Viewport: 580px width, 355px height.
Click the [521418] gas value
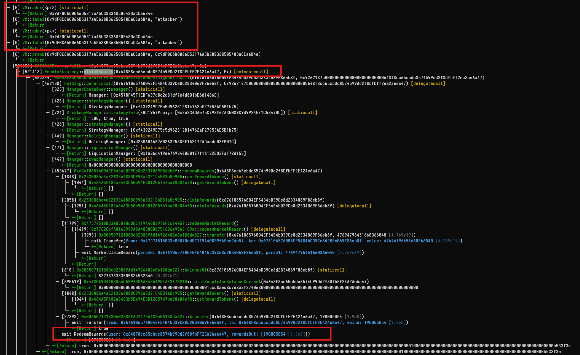point(32,72)
